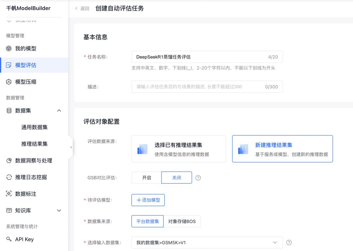Click the 数据集 database icon
Screen dimensions: 353x251
(9, 110)
